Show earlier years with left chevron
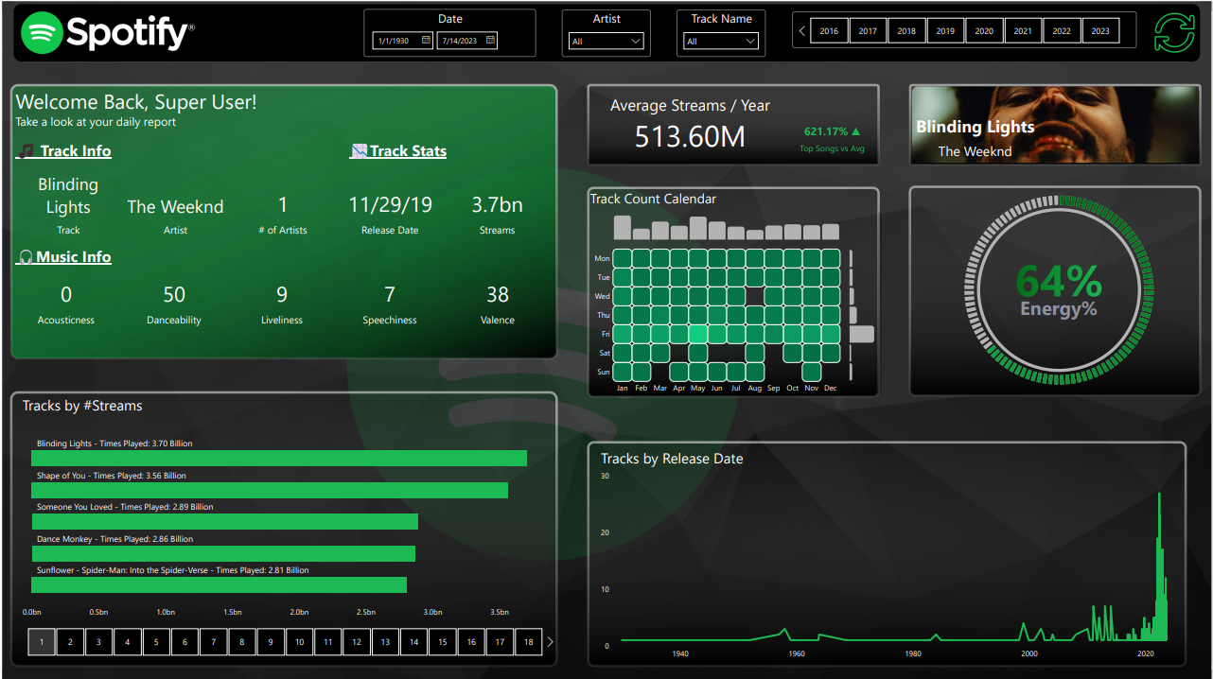The image size is (1213, 679). 802,31
